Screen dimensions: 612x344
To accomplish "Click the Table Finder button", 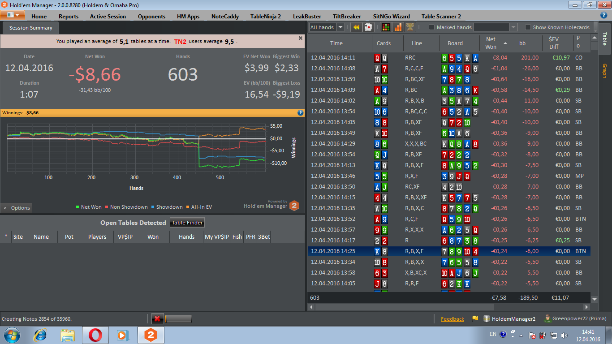I will 188,223.
